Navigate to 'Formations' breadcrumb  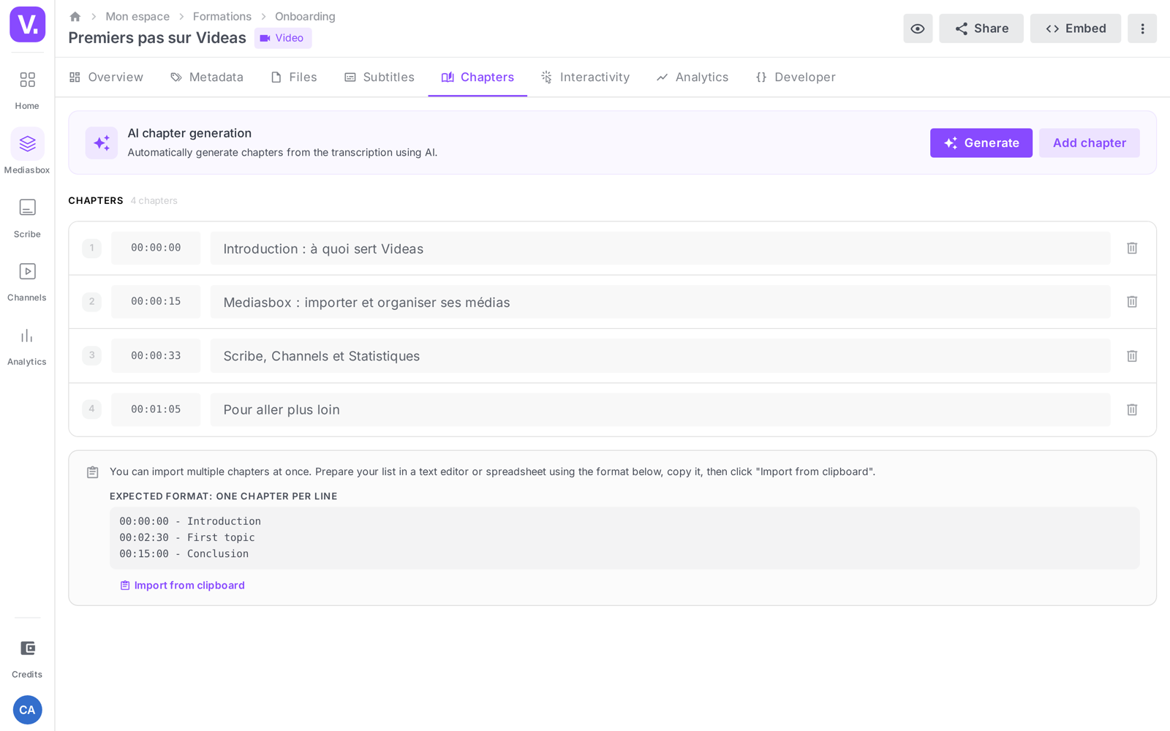pyautogui.click(x=222, y=16)
